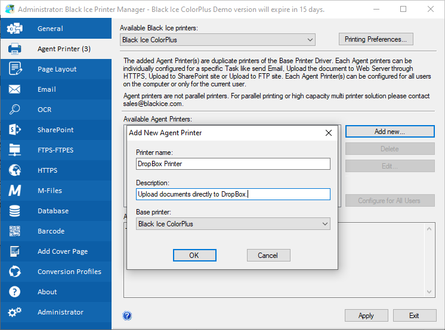This screenshot has width=445, height=330.
Task: Click the OCR magnifier icon
Action: pos(14,110)
